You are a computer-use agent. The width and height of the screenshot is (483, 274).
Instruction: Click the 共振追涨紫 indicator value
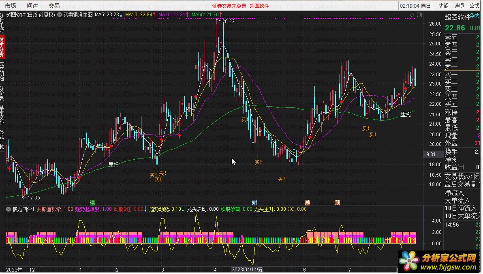pyautogui.click(x=55, y=209)
